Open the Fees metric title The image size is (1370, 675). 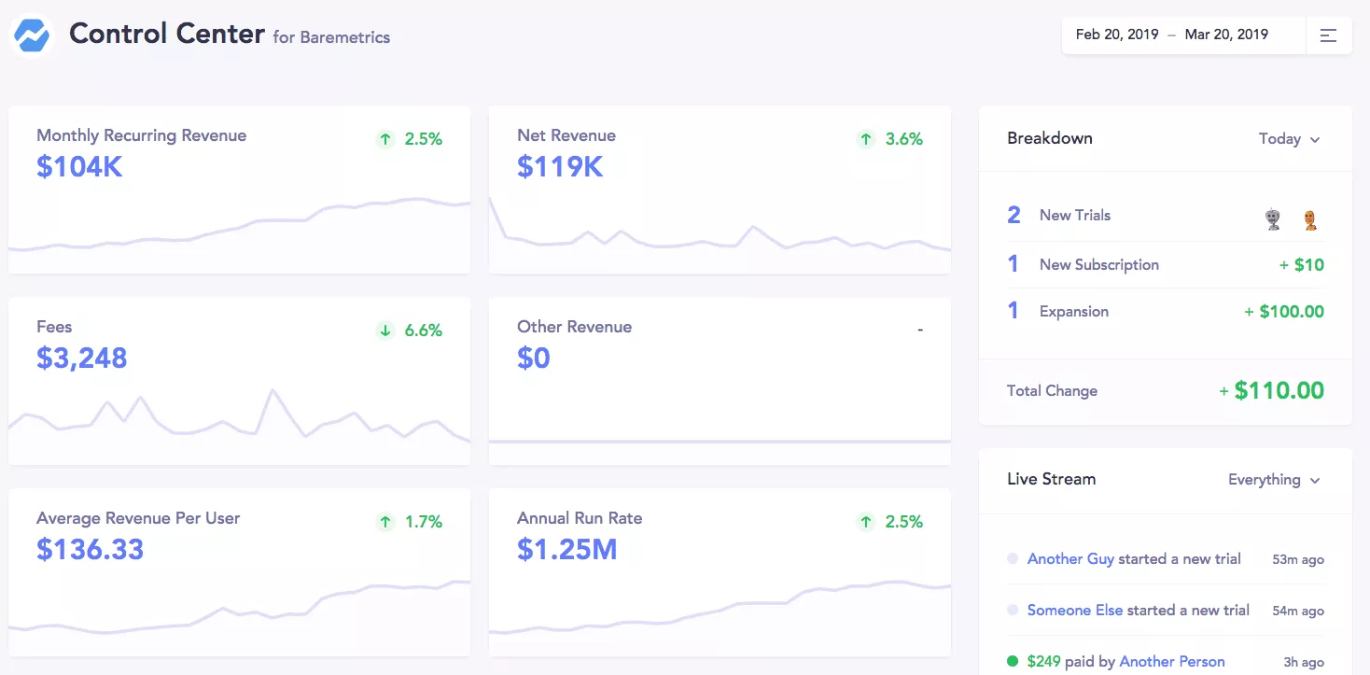tap(54, 327)
